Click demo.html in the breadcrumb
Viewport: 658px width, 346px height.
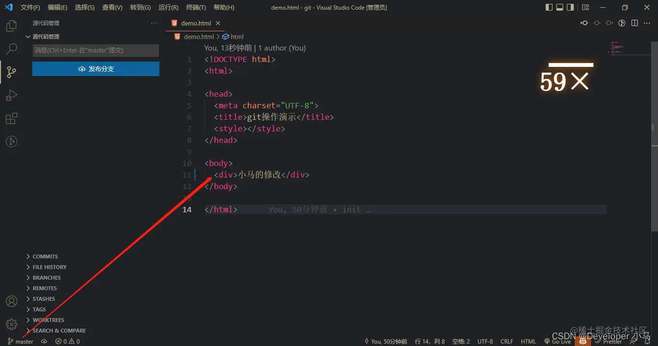(x=198, y=37)
